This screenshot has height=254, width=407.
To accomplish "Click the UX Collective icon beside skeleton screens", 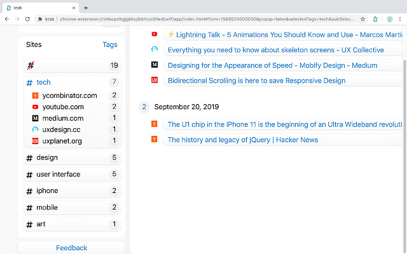I will pos(155,50).
